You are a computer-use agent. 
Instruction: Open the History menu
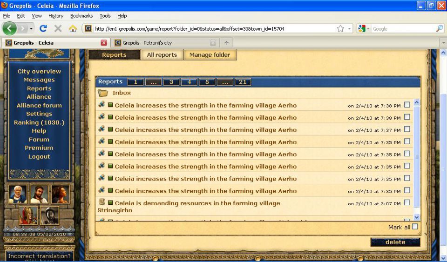[x=55, y=16]
